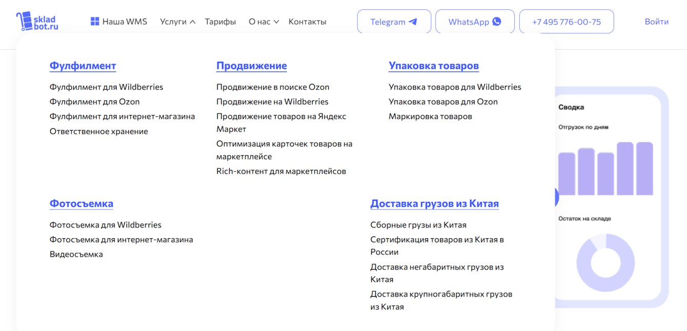Click the WhatsApp logo icon

(x=497, y=22)
